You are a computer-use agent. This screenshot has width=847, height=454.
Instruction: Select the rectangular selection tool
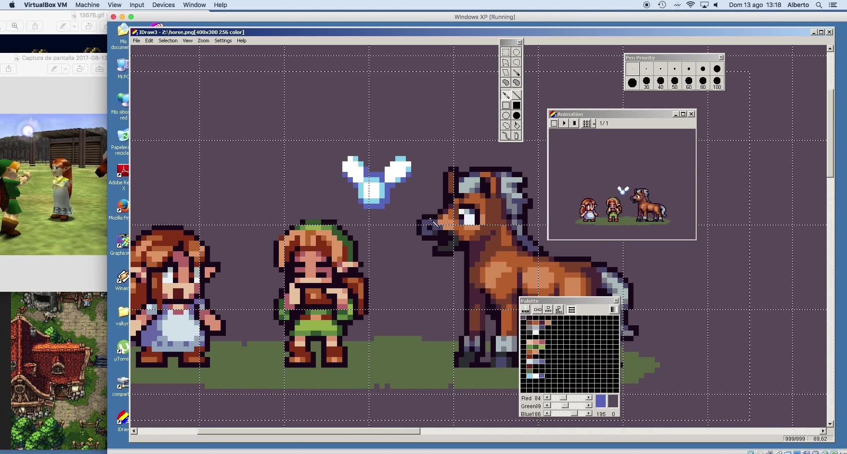click(x=506, y=52)
